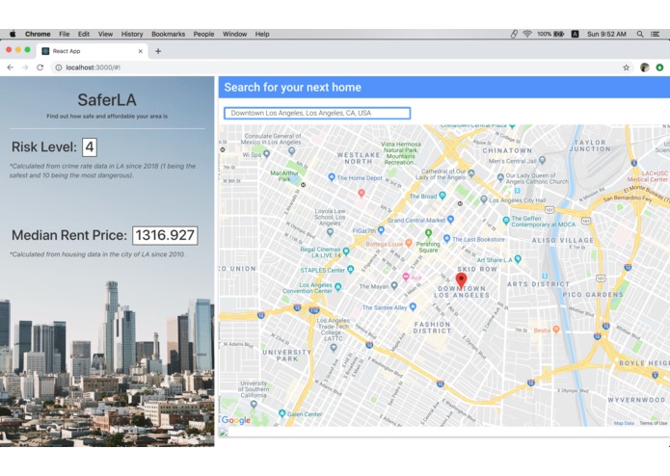Click the STAPLES Center marker
This screenshot has height=476, width=670.
click(350, 269)
